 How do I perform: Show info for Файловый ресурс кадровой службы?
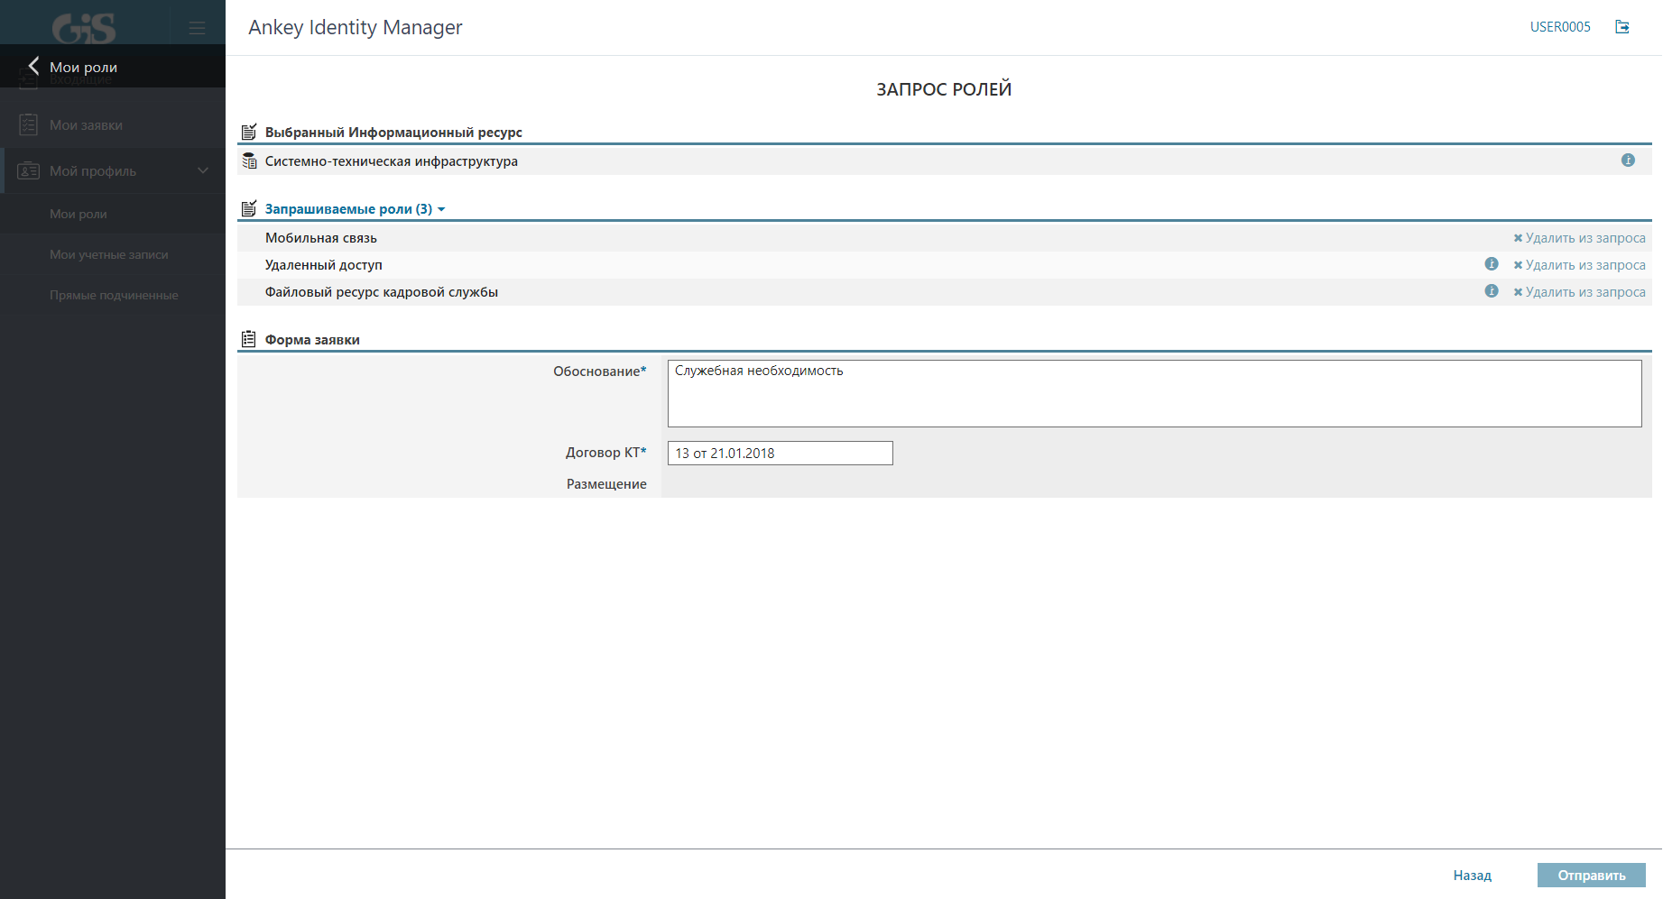(1492, 291)
